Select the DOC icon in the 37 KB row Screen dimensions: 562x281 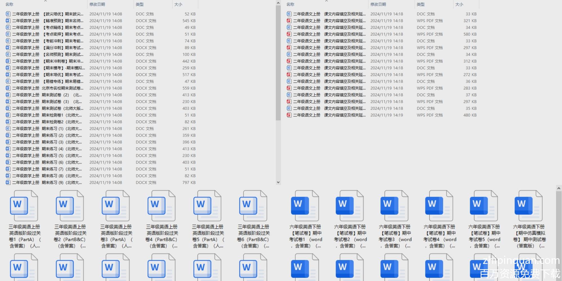point(289,95)
